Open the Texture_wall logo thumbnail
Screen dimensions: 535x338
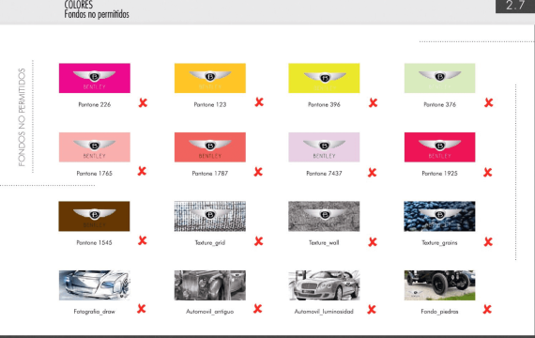324,216
